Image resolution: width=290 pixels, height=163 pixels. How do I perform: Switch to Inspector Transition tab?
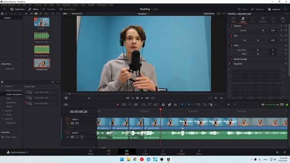(x=263, y=19)
